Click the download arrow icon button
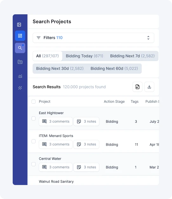Viewport: 172px width, 199px height. coord(149,87)
